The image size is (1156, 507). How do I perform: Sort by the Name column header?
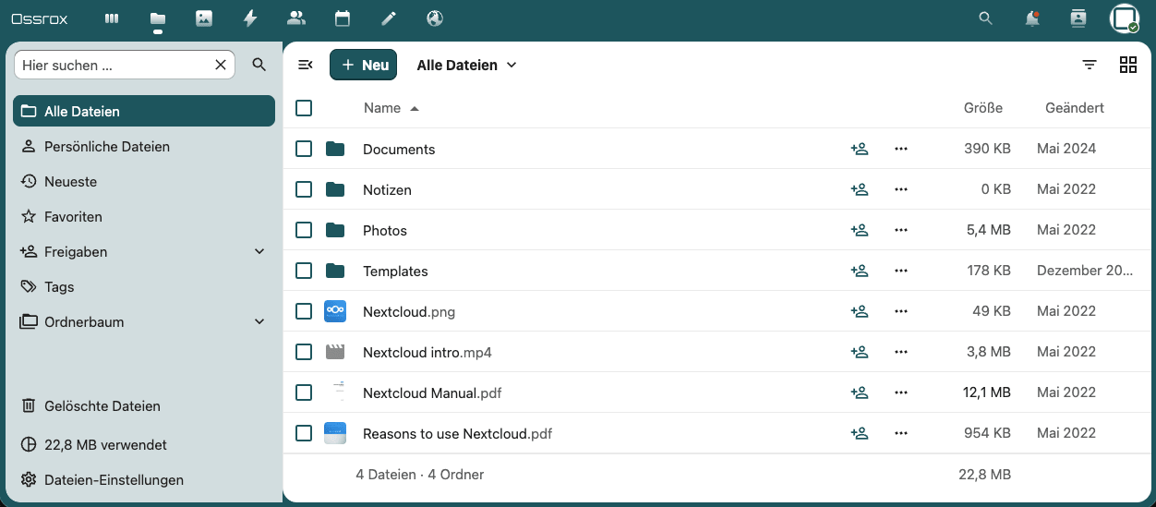click(391, 108)
